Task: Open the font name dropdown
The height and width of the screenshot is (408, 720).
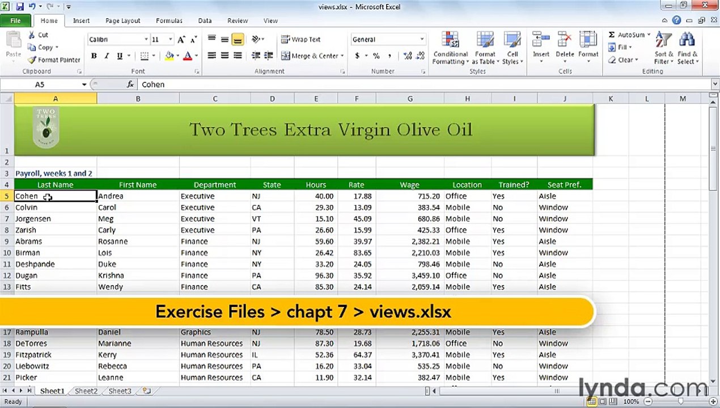Action: tap(146, 40)
